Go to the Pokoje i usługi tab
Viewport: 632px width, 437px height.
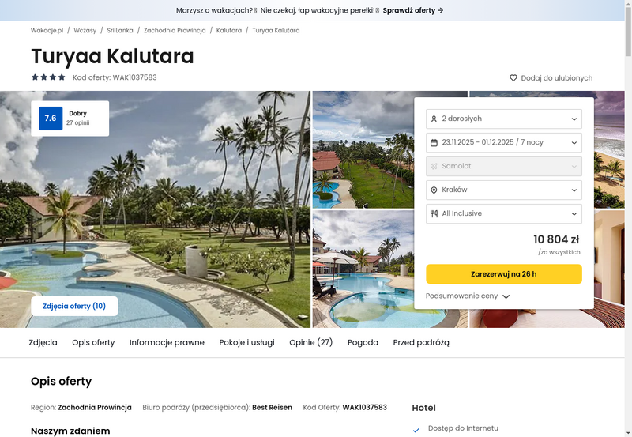[x=246, y=342]
